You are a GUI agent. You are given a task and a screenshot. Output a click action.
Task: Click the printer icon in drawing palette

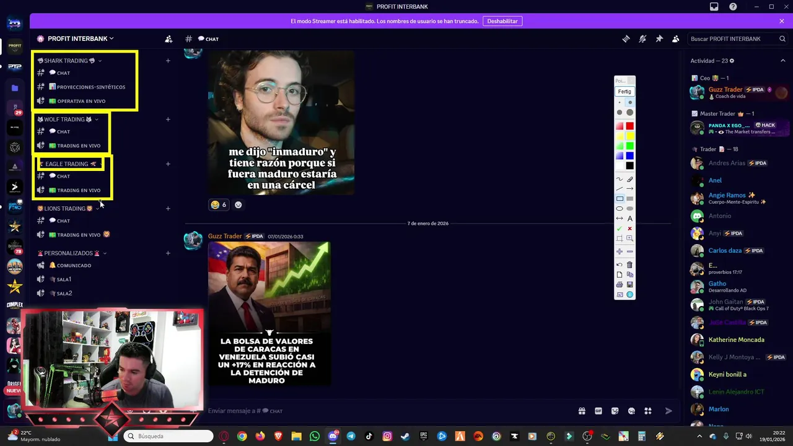620,284
